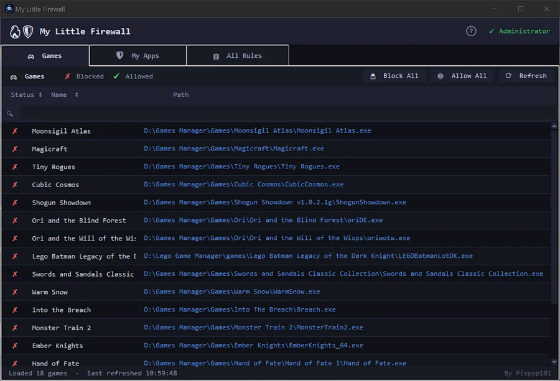Toggle blocked status for Magicraft
Viewport: 560px width, 381px height.
pyautogui.click(x=15, y=149)
